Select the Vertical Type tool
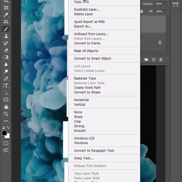The image size is (182, 182). pos(6,85)
